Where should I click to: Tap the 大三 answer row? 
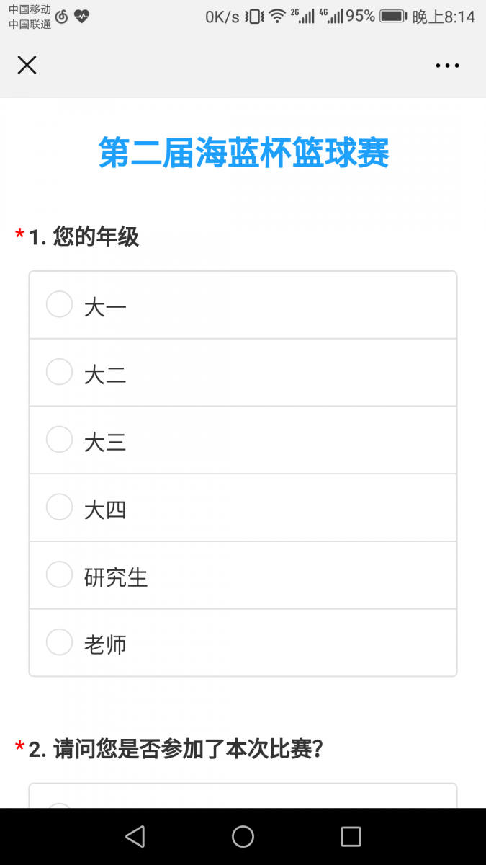click(243, 440)
